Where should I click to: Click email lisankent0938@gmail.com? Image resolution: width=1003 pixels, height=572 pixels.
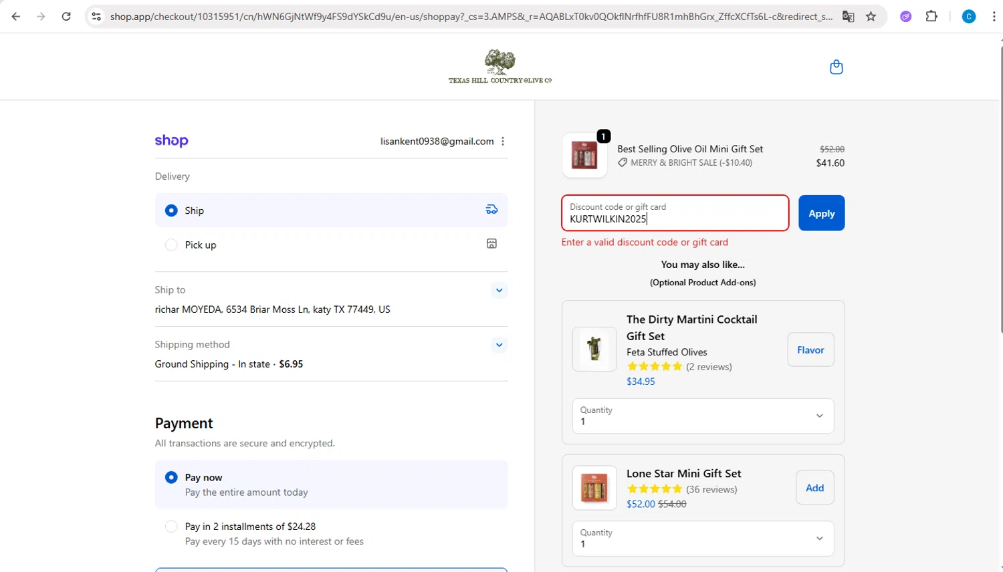(x=437, y=141)
